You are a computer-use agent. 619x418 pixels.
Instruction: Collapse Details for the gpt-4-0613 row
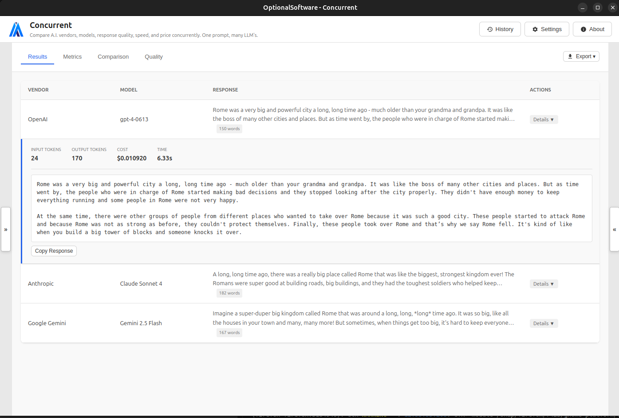click(544, 119)
